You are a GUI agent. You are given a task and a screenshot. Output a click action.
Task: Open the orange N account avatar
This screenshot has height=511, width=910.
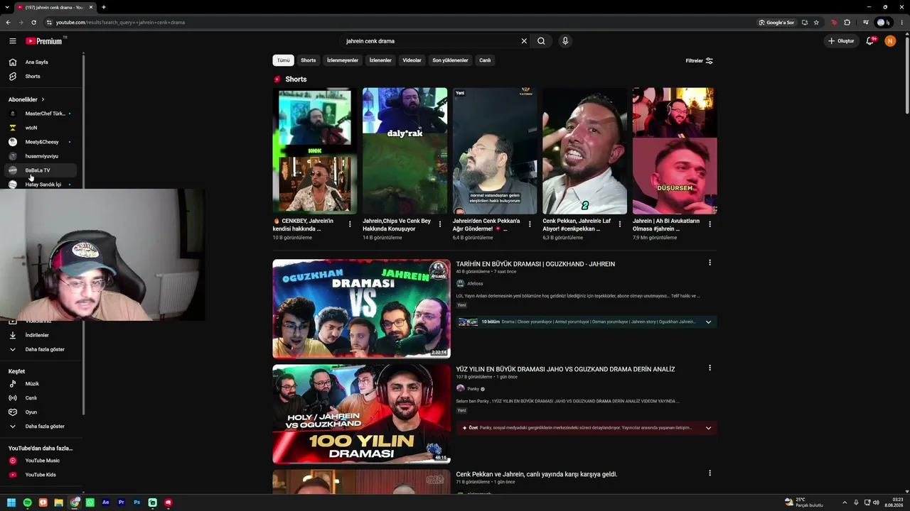coord(890,41)
